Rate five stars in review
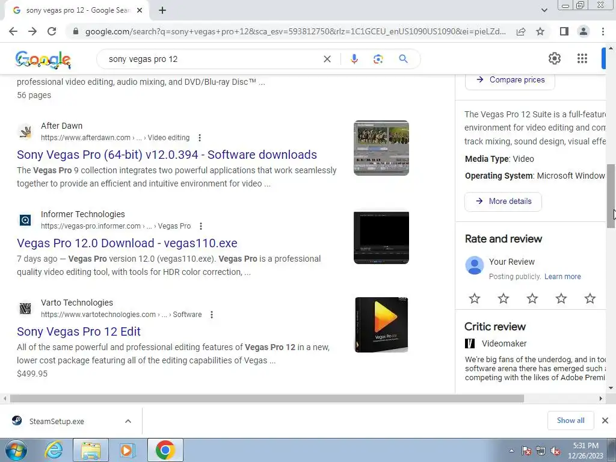 (590, 298)
